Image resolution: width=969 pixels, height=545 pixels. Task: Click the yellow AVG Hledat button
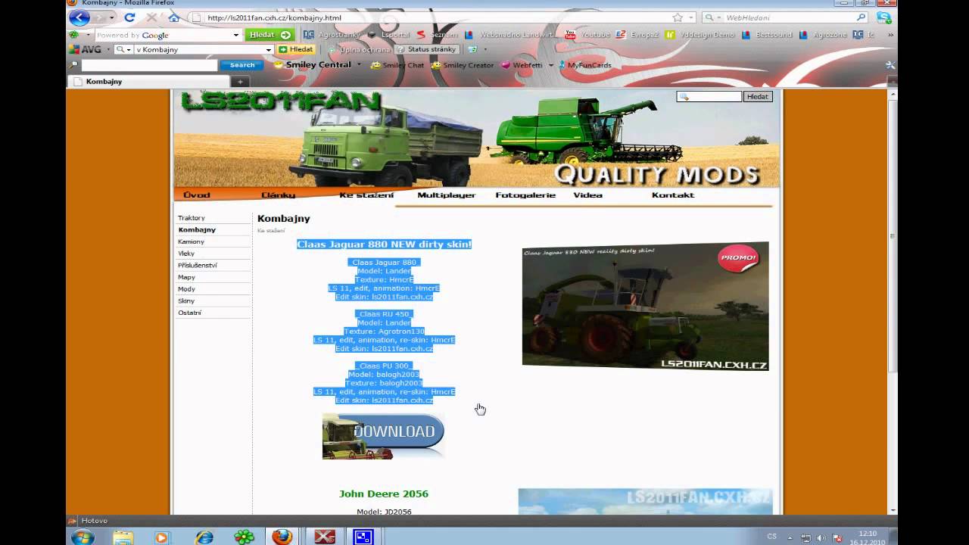pyautogui.click(x=296, y=49)
